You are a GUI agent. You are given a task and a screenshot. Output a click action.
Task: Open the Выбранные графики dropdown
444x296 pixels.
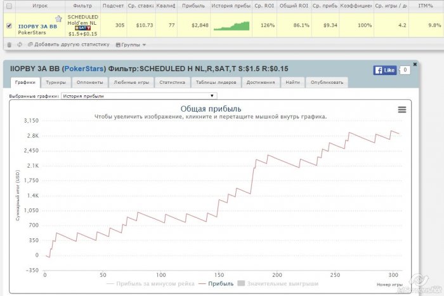click(139, 96)
